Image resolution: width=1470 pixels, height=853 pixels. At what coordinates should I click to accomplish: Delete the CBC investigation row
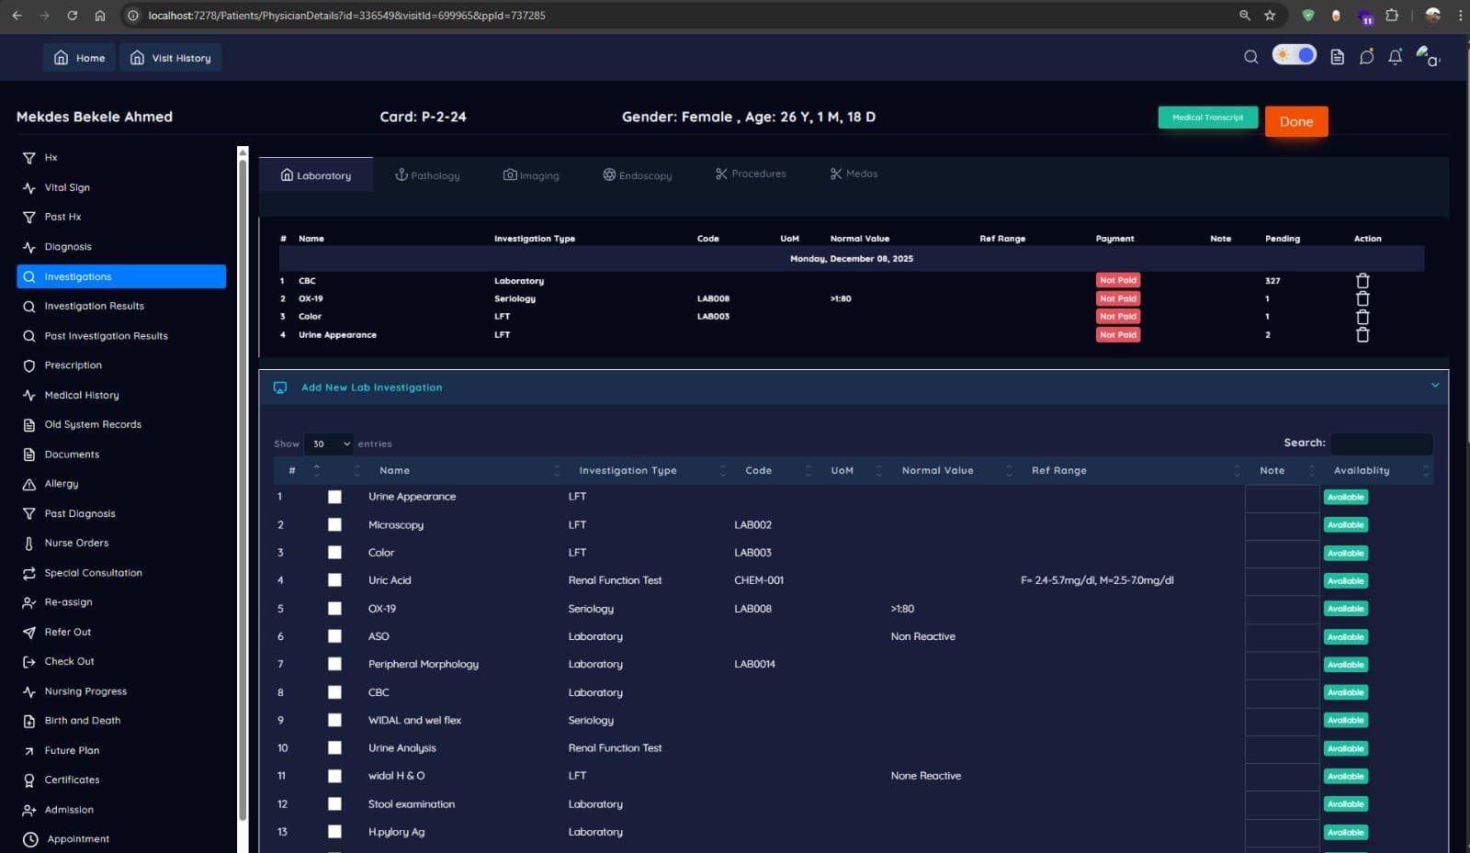point(1363,281)
